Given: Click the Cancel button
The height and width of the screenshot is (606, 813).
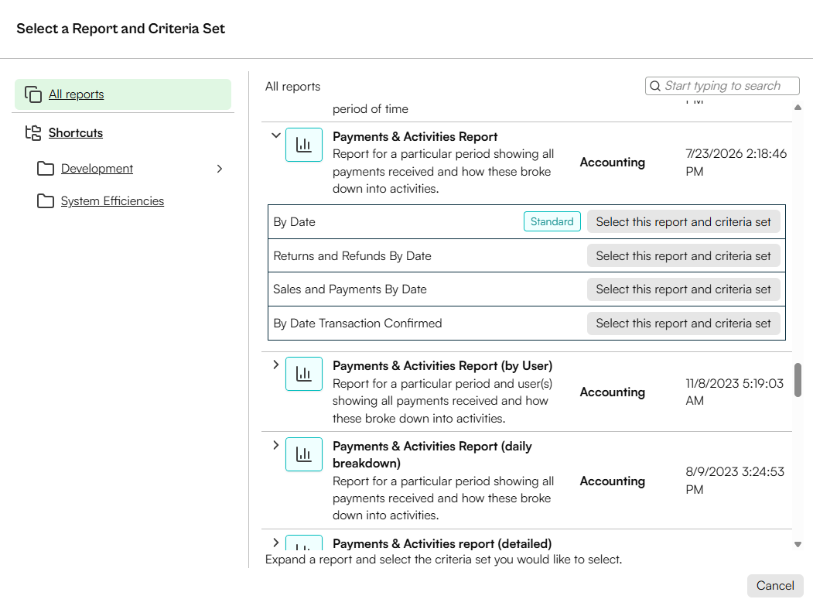Looking at the screenshot, I should [775, 586].
